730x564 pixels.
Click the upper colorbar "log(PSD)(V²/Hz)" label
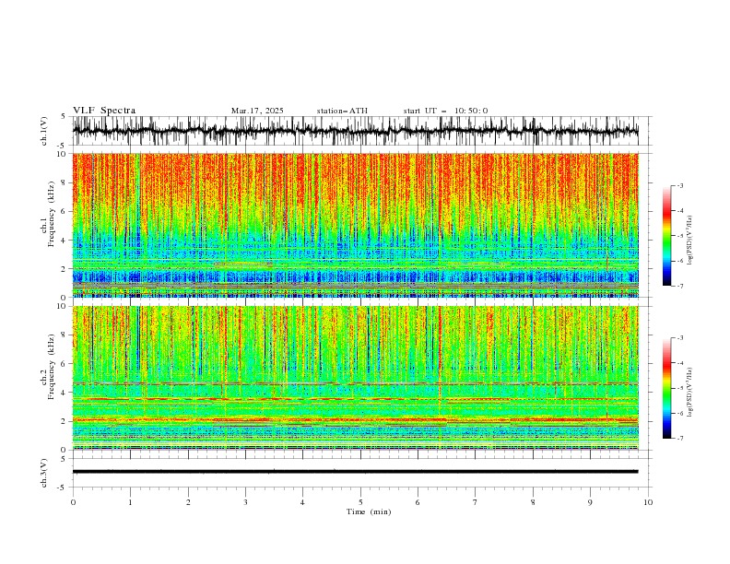coord(690,241)
